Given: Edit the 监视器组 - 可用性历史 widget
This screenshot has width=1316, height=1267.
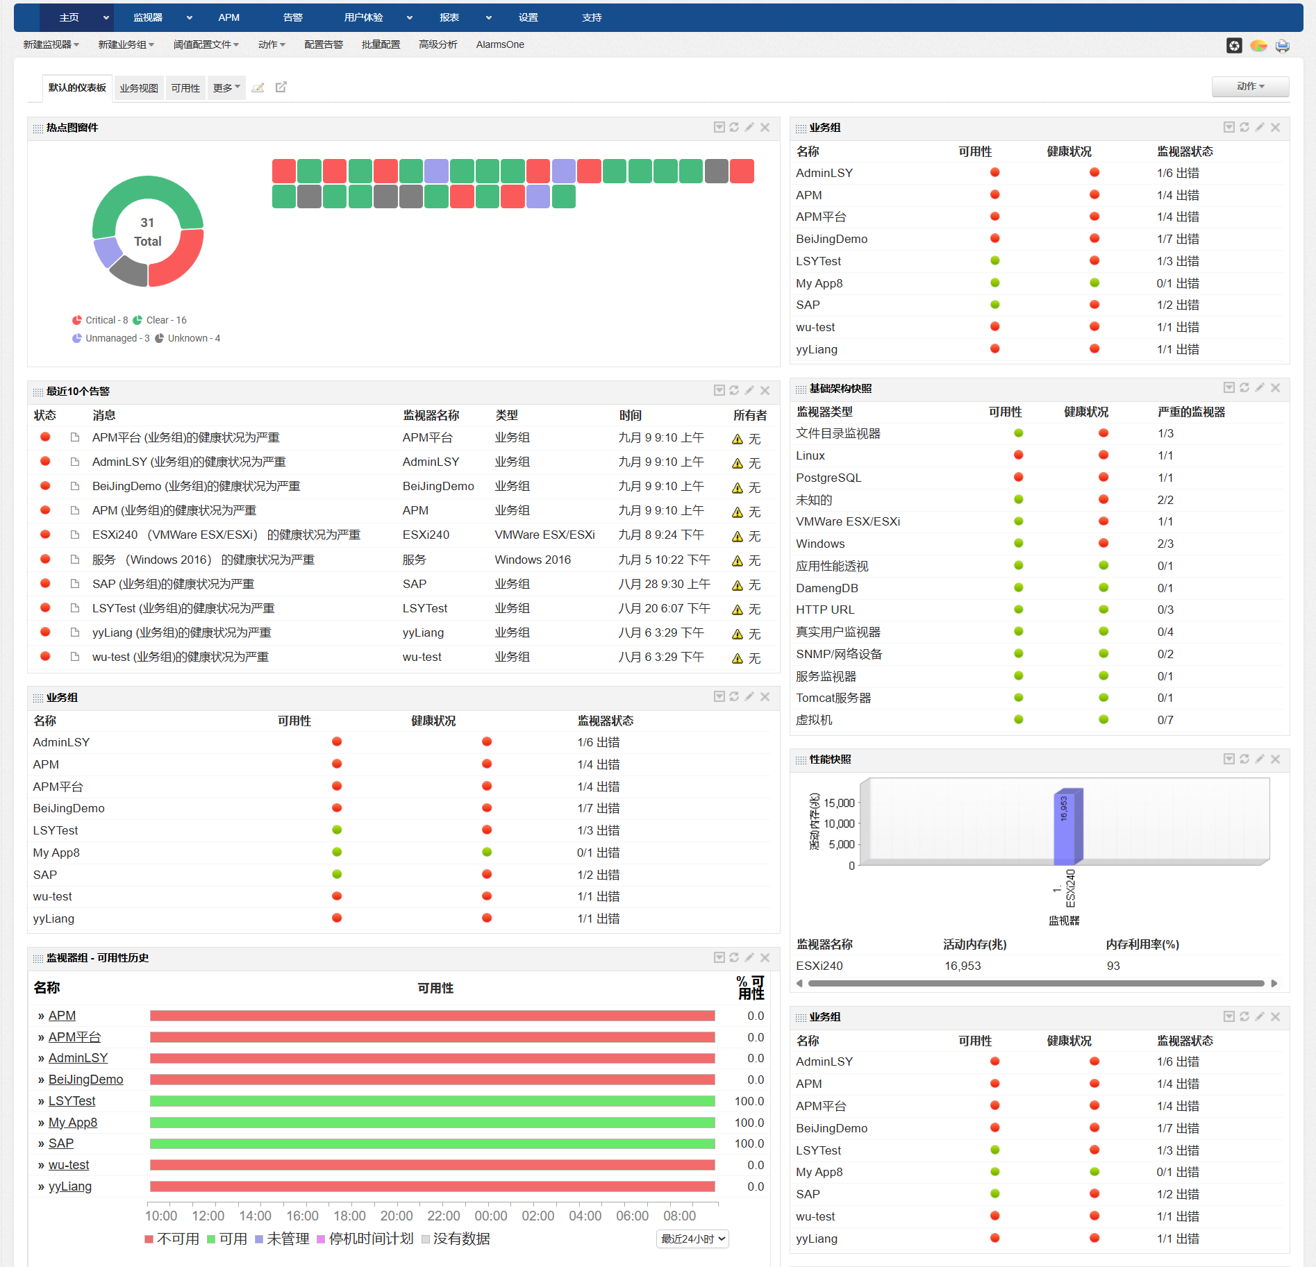Looking at the screenshot, I should 749,957.
